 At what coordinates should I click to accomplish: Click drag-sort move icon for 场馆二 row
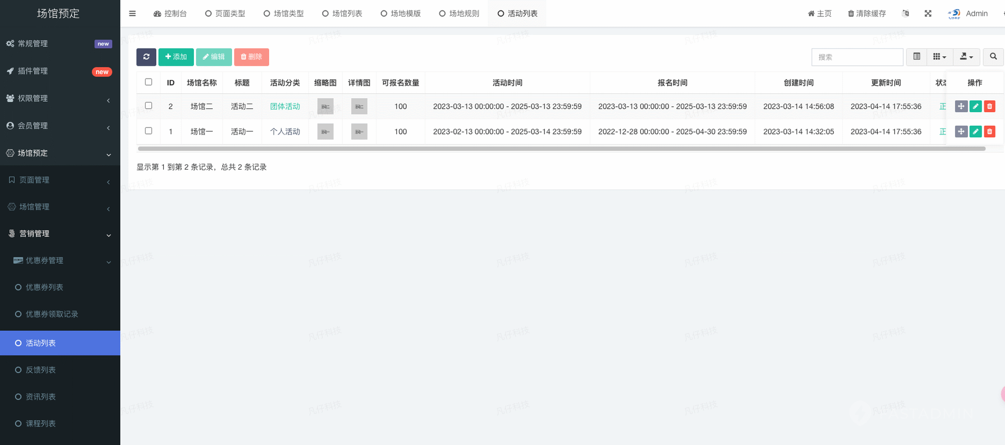(x=960, y=106)
